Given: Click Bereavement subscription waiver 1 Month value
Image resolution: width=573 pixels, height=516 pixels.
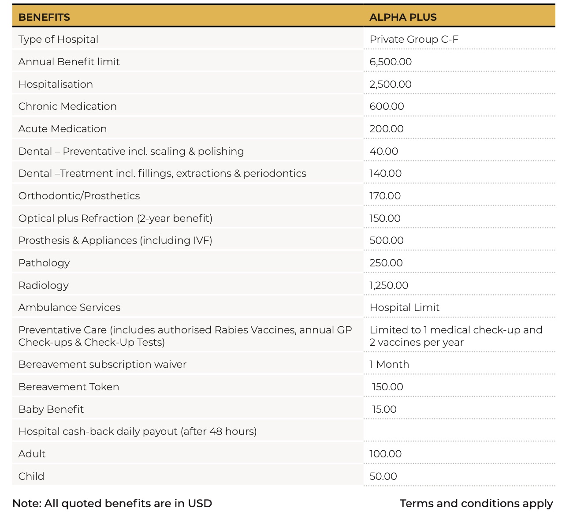Looking at the screenshot, I should tap(389, 364).
